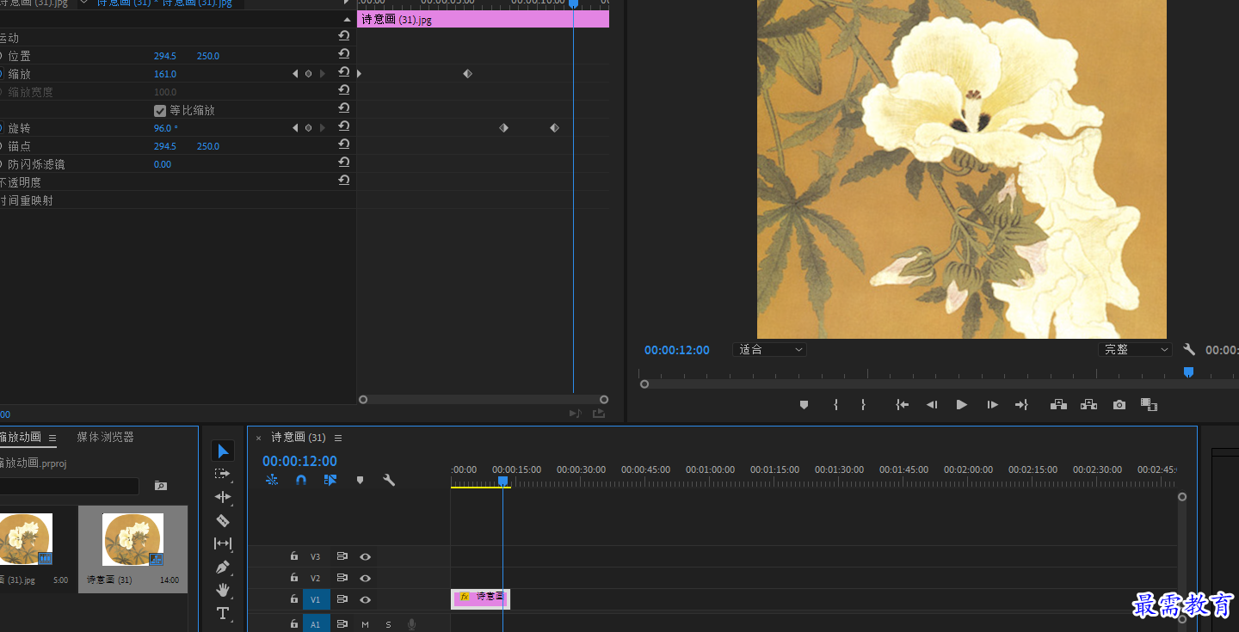The image size is (1239, 632).
Task: Reset the 防闪烁滤镜 parameter
Action: [x=344, y=164]
